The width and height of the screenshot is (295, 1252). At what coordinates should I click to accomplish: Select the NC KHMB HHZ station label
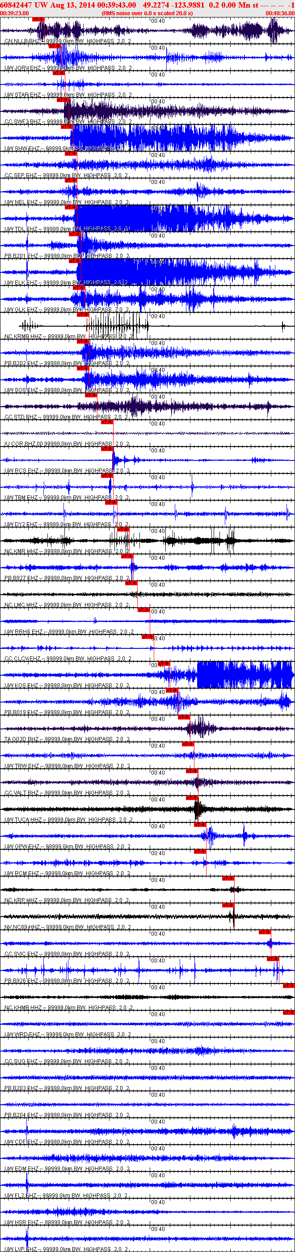point(68,1008)
